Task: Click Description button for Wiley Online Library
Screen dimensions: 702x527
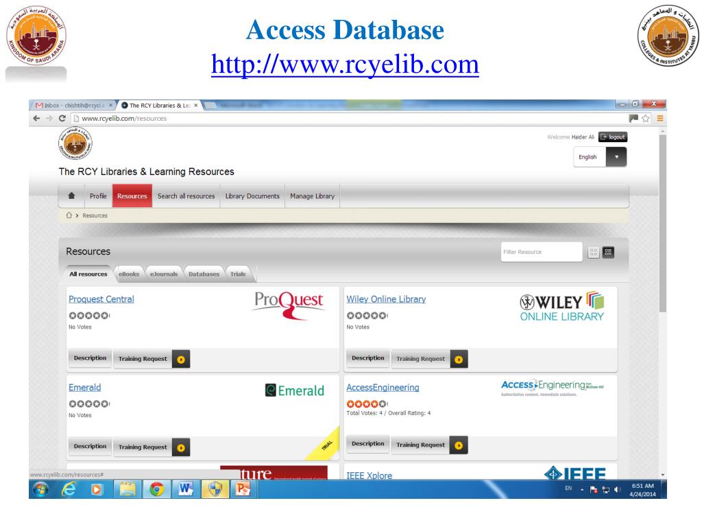Action: [x=368, y=358]
